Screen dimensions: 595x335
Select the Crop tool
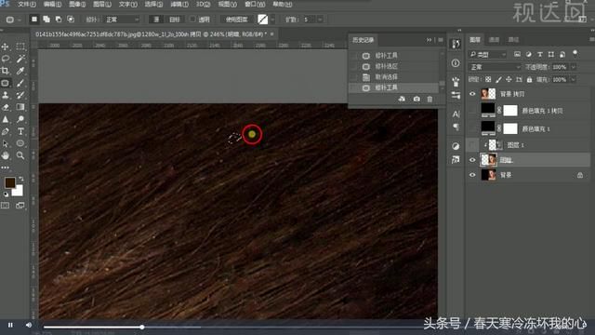[6, 71]
